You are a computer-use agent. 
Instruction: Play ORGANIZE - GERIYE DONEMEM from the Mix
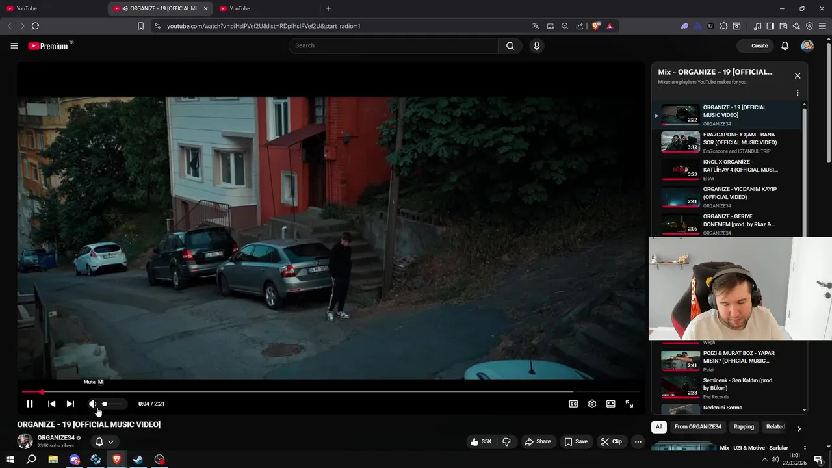[x=728, y=224]
